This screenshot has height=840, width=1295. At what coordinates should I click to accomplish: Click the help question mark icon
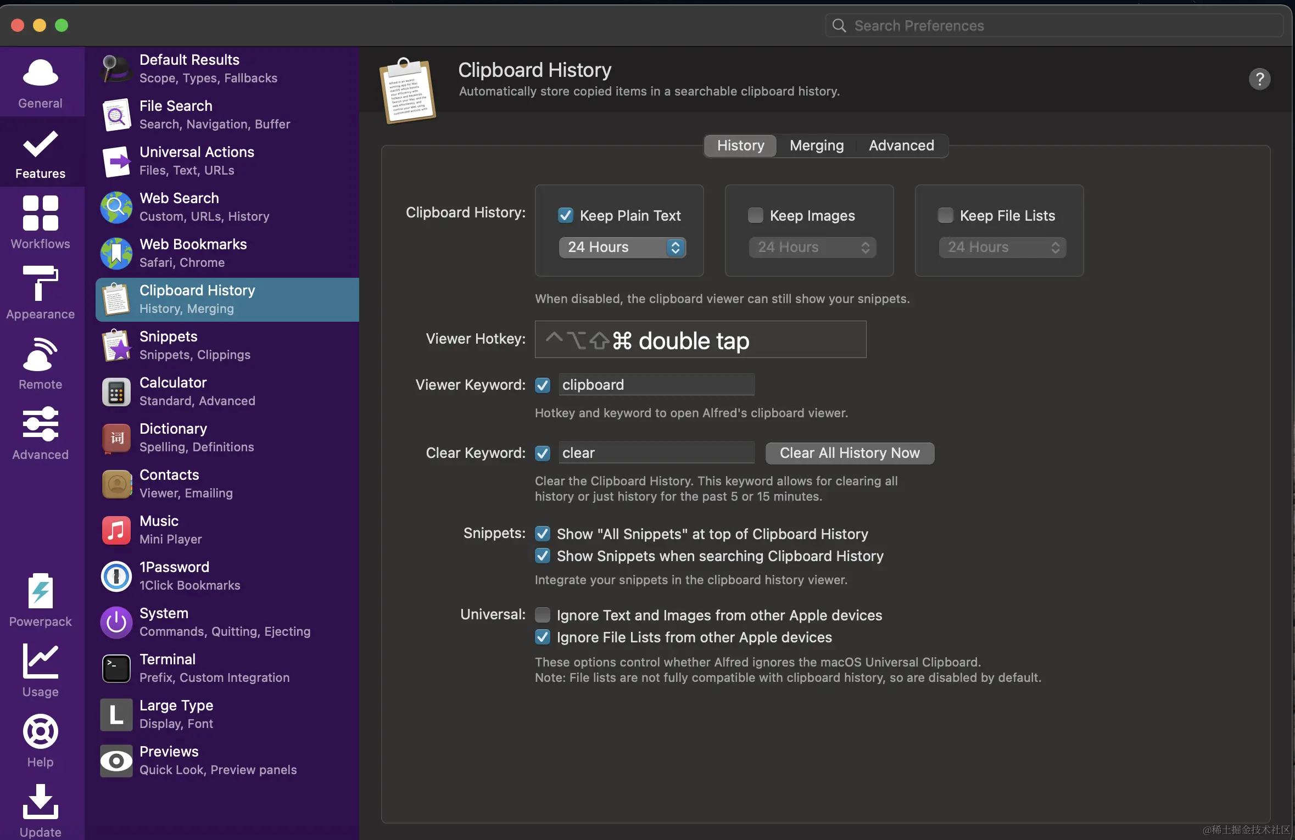pyautogui.click(x=1259, y=80)
